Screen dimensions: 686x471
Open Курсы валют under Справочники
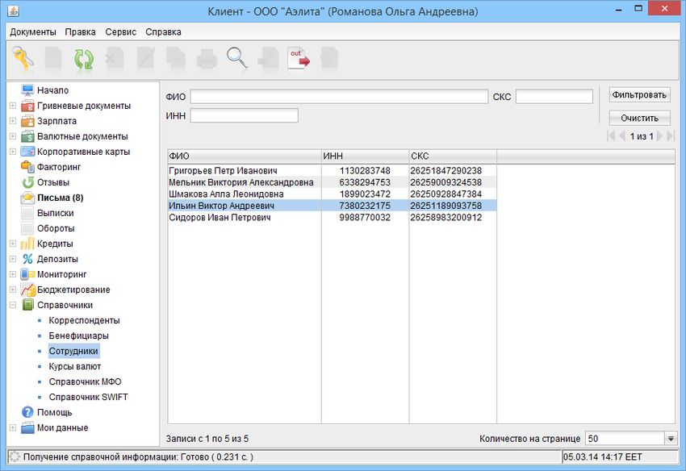point(73,366)
